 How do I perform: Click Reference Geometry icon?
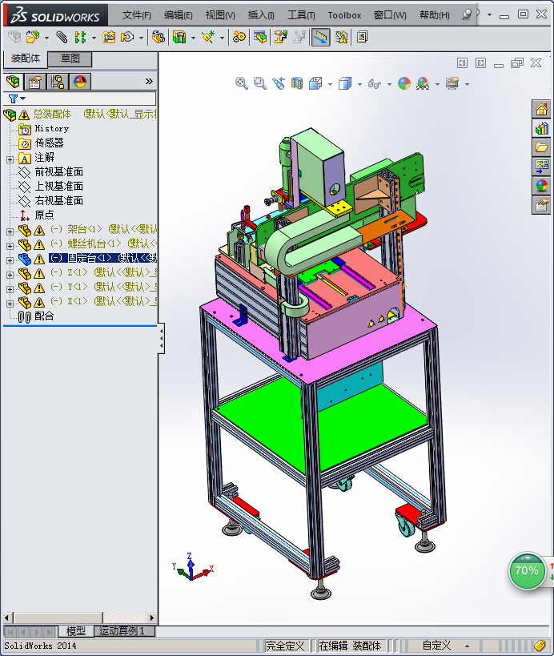point(208,37)
